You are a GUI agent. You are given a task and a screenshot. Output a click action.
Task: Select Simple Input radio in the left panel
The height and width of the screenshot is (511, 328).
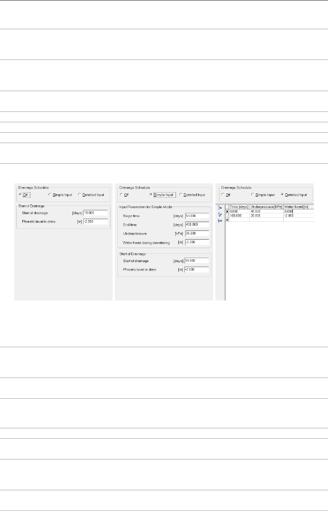point(50,195)
